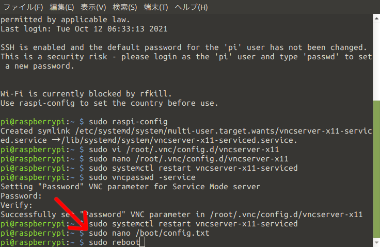Click the Password: prompt line

pos(21,196)
